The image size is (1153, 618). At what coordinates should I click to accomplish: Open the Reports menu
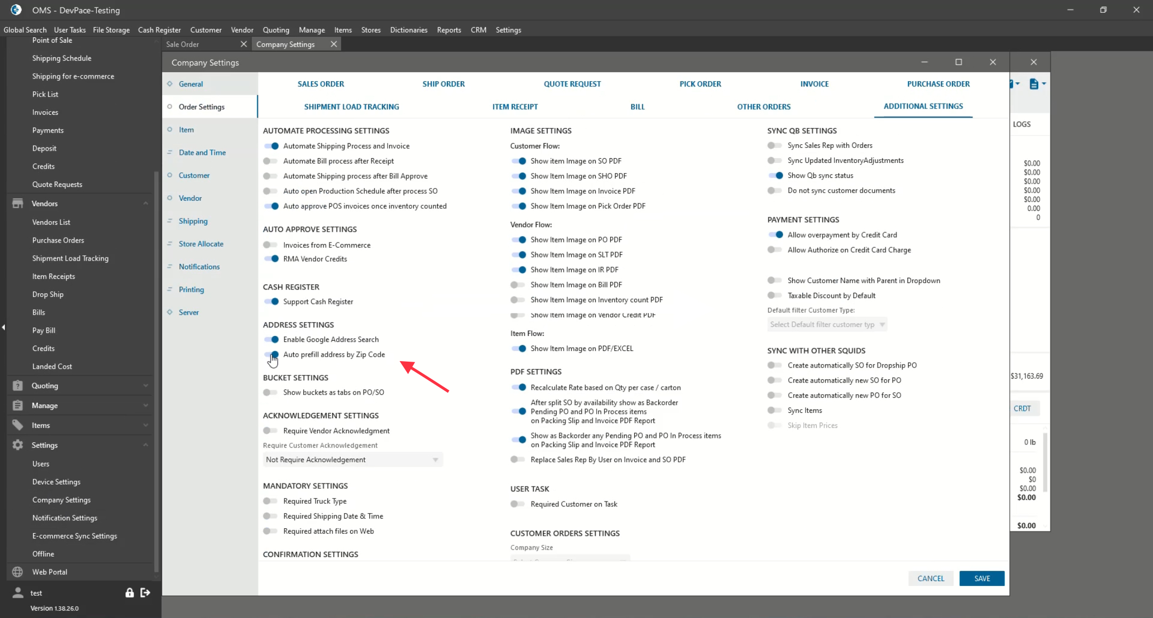[x=448, y=30]
